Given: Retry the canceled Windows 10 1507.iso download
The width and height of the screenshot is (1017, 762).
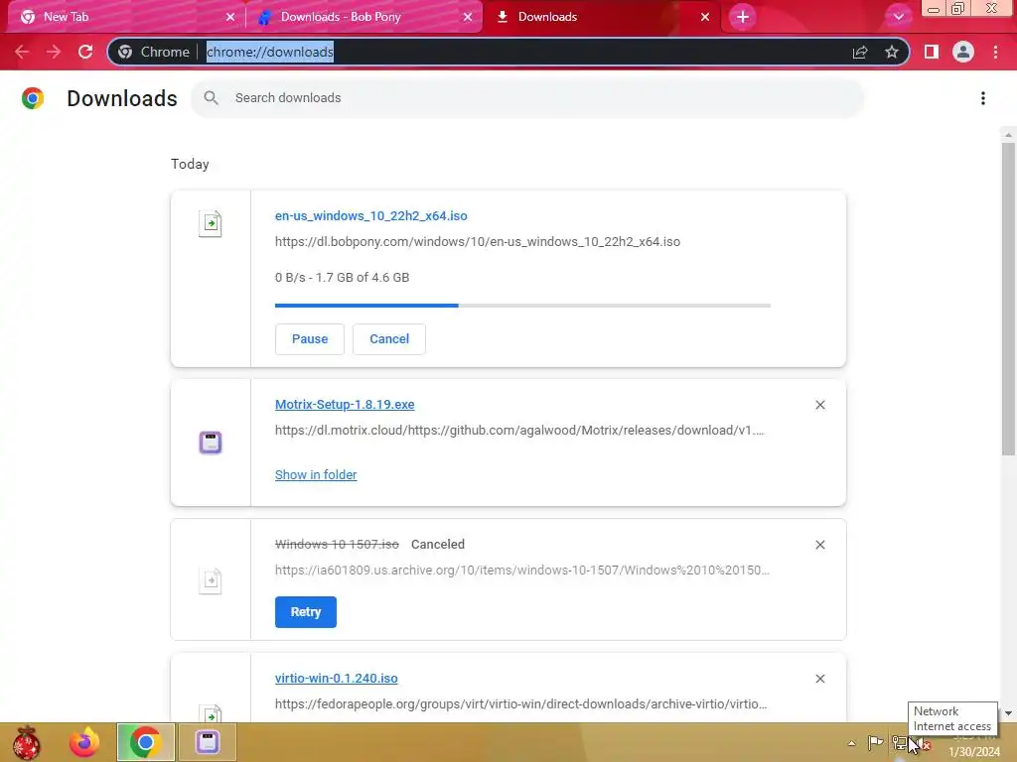Looking at the screenshot, I should pyautogui.click(x=306, y=612).
